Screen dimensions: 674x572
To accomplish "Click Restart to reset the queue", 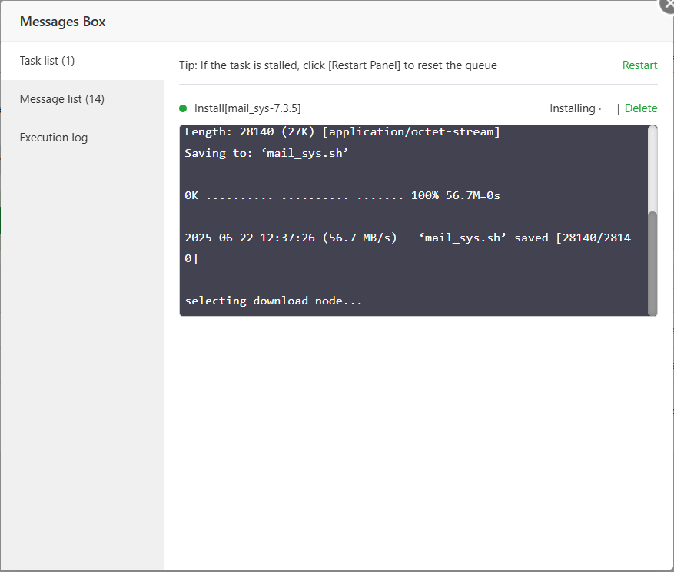I will (x=639, y=65).
